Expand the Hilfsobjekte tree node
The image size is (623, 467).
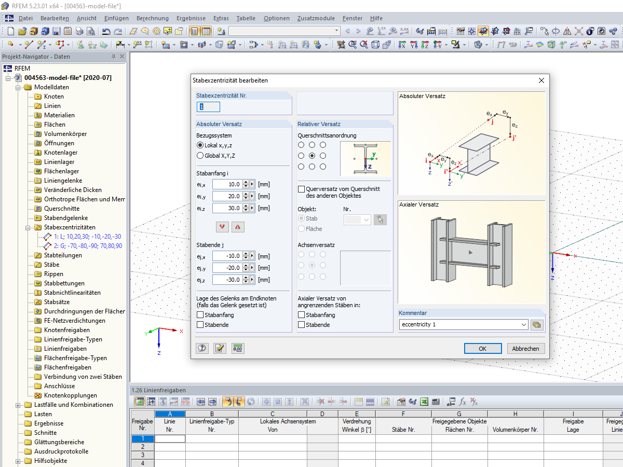(19, 461)
